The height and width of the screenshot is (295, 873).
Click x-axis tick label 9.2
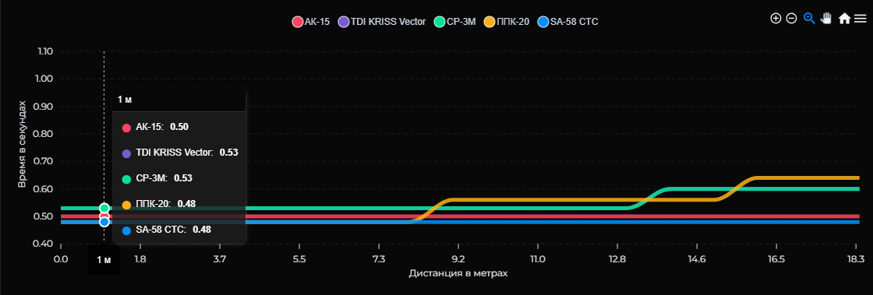point(458,259)
